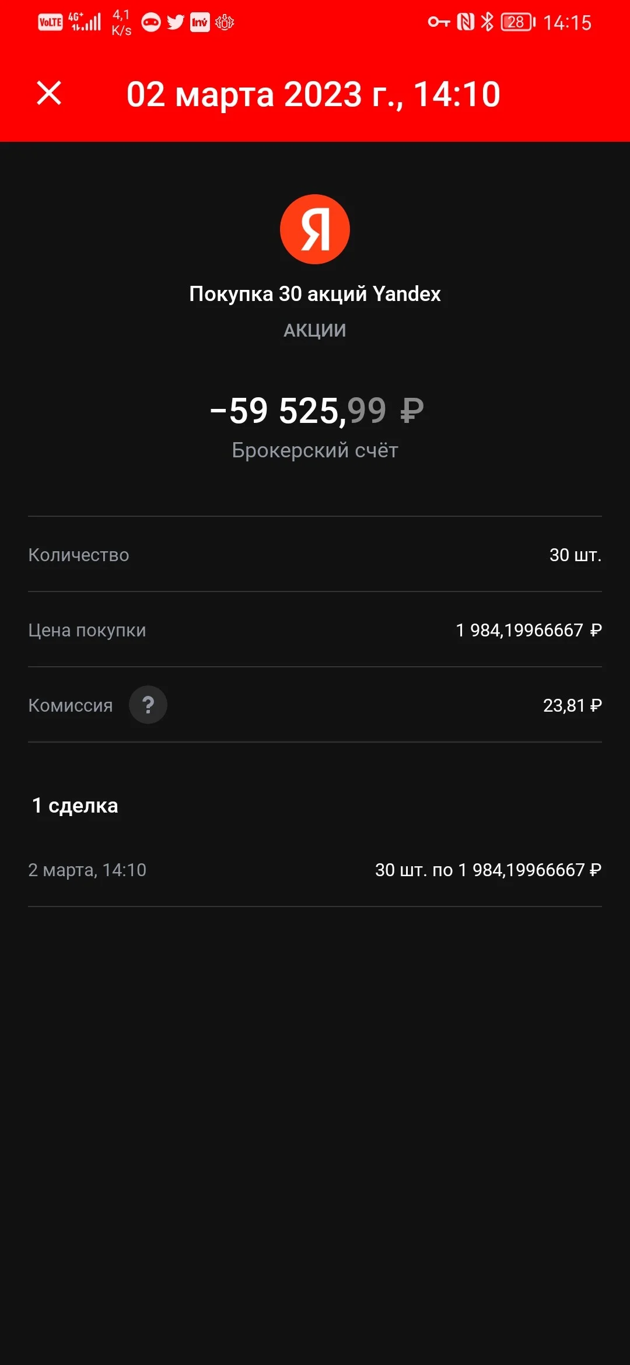Open the deal from 2 марта, 14:10
Image resolution: width=630 pixels, height=1365 pixels.
point(315,870)
